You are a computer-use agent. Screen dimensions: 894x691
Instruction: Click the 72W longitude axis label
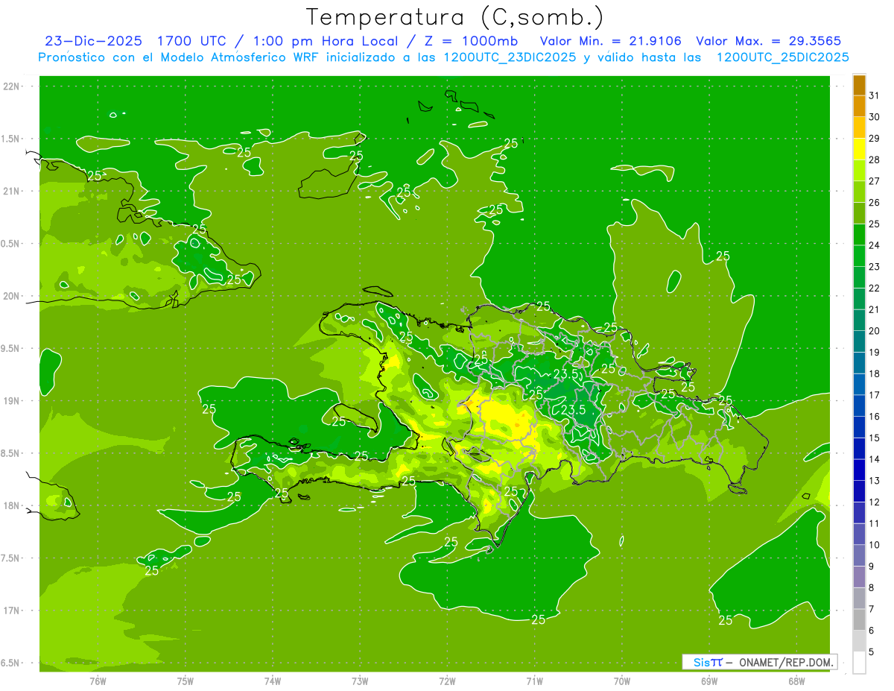pyautogui.click(x=447, y=681)
